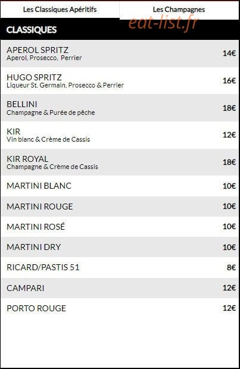The image size is (240, 369).
Task: Choose the Martini Rouge row
Action: click(x=120, y=207)
